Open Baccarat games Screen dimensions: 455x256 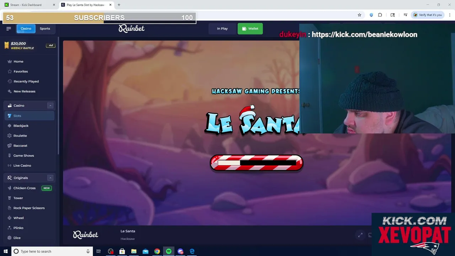(20, 145)
